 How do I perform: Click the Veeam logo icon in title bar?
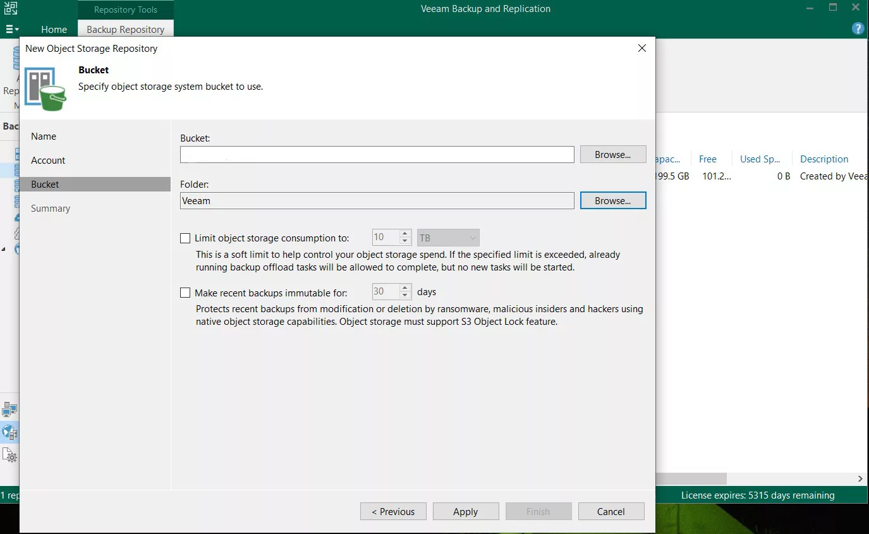click(10, 9)
